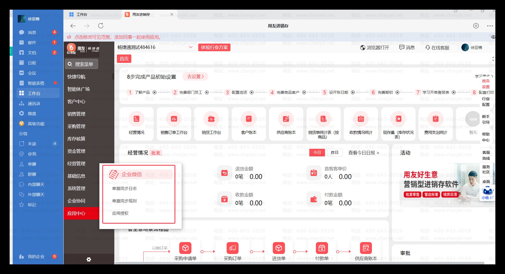The height and width of the screenshot is (274, 505).
Task: Open 供应商账本 shortcut card
Action: pos(286,124)
